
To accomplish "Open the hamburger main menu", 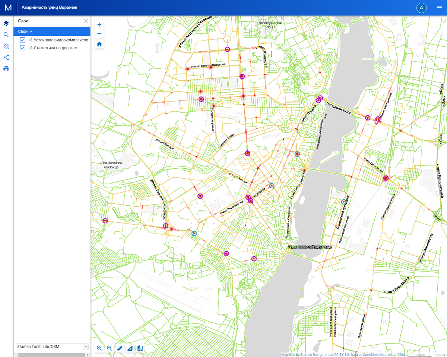I will coord(439,7).
